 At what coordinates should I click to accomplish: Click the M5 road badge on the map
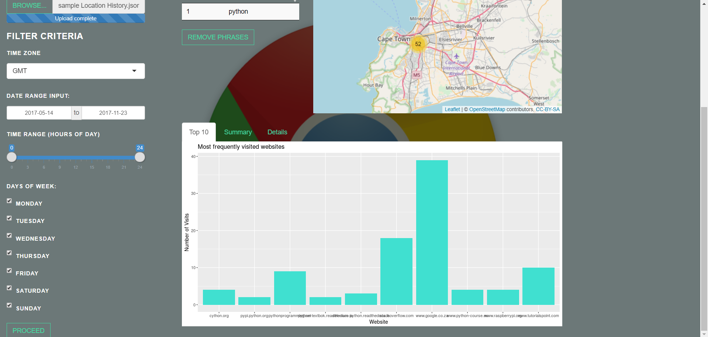[x=417, y=75]
